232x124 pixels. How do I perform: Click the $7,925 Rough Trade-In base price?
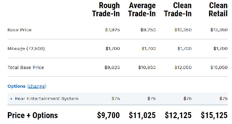tap(112, 30)
